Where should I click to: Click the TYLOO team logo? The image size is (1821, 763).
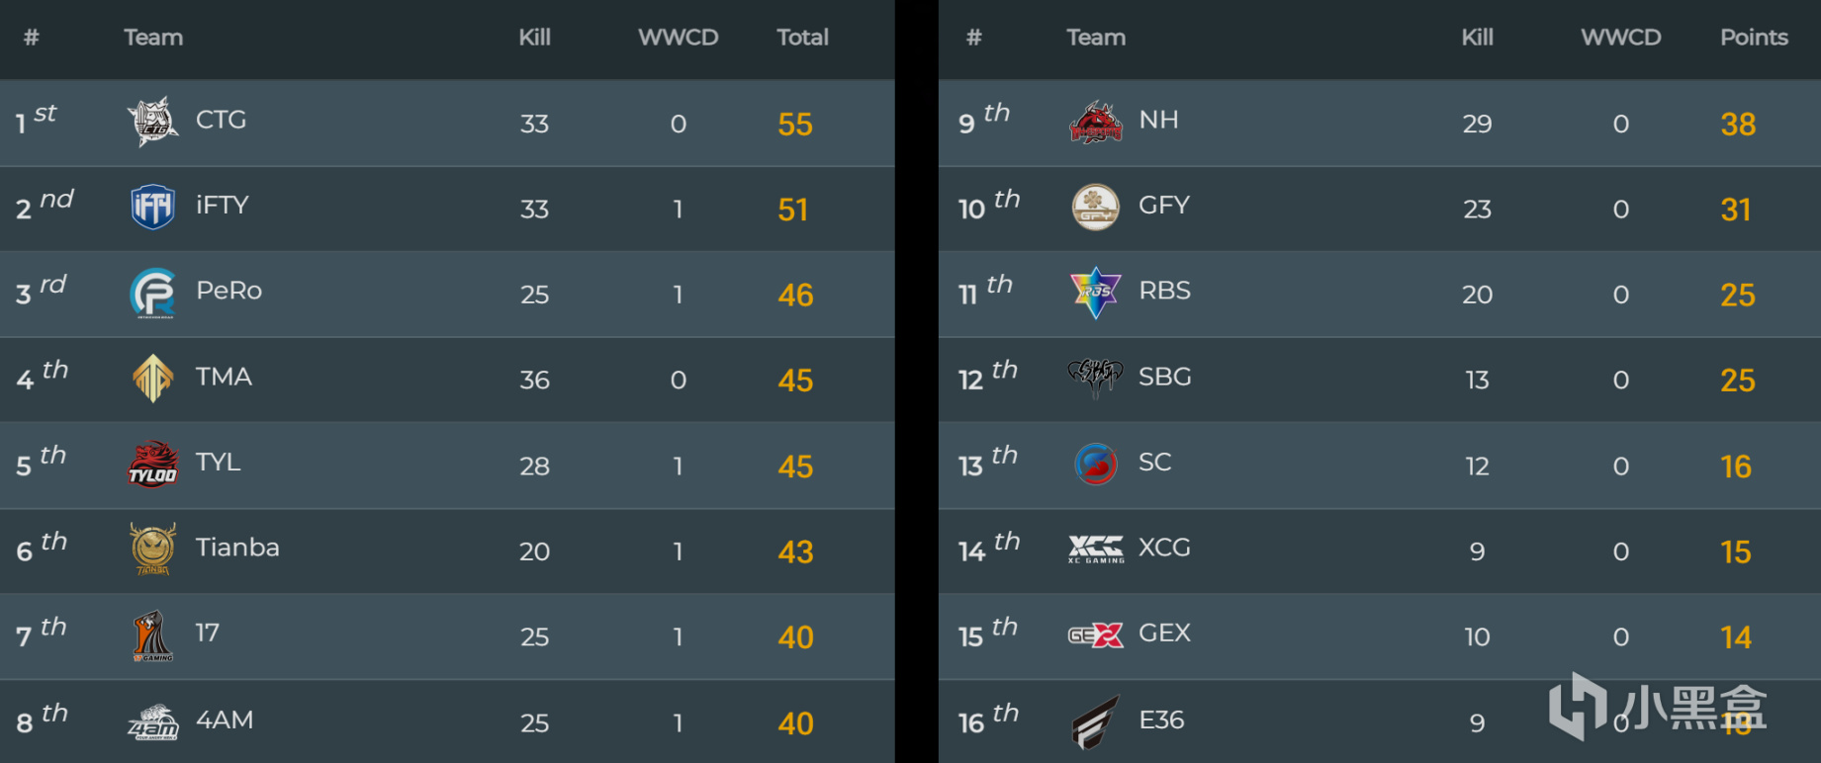[x=152, y=465]
